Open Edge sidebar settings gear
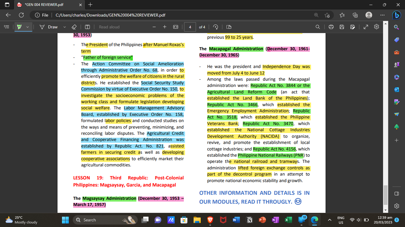Viewport: 405px width, 227px height. coord(397,206)
